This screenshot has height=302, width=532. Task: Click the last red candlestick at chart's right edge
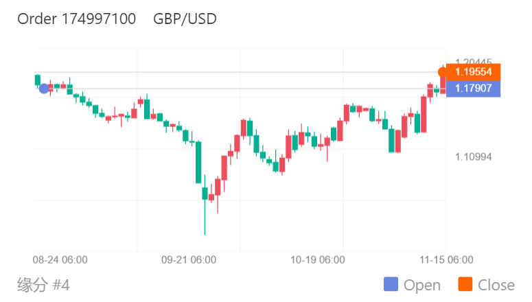tap(443, 84)
